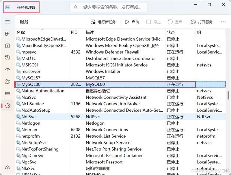The height and width of the screenshot is (175, 231).
Task: Click the search magnifier icon
Action: tap(76, 7)
